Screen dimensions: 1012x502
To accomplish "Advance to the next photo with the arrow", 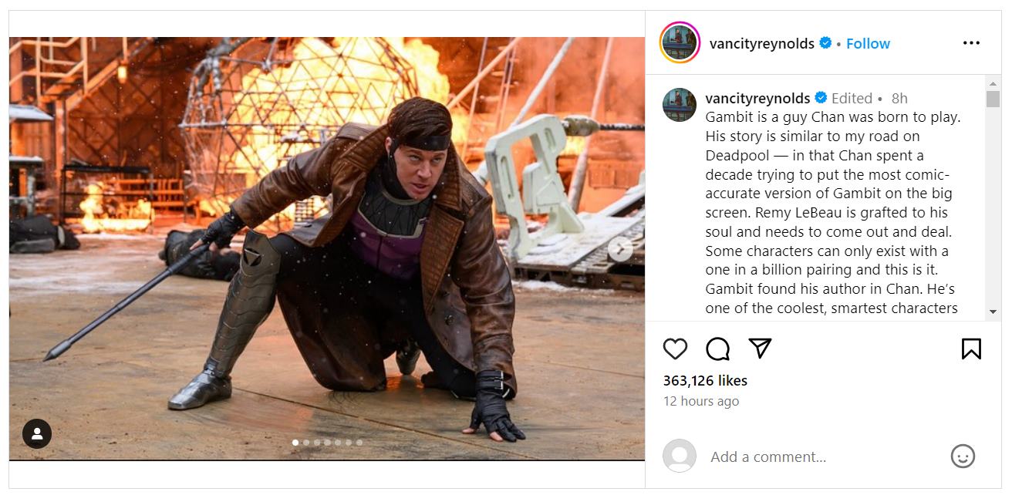I will [x=620, y=249].
